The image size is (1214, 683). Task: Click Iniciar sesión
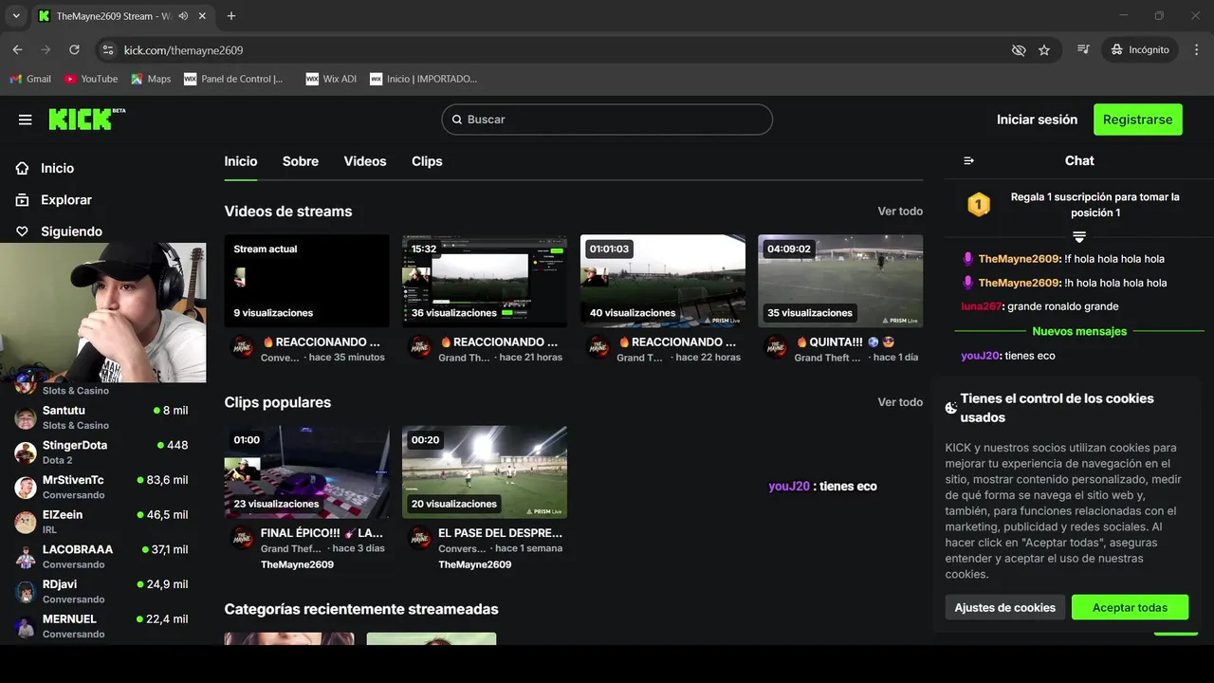(x=1037, y=120)
